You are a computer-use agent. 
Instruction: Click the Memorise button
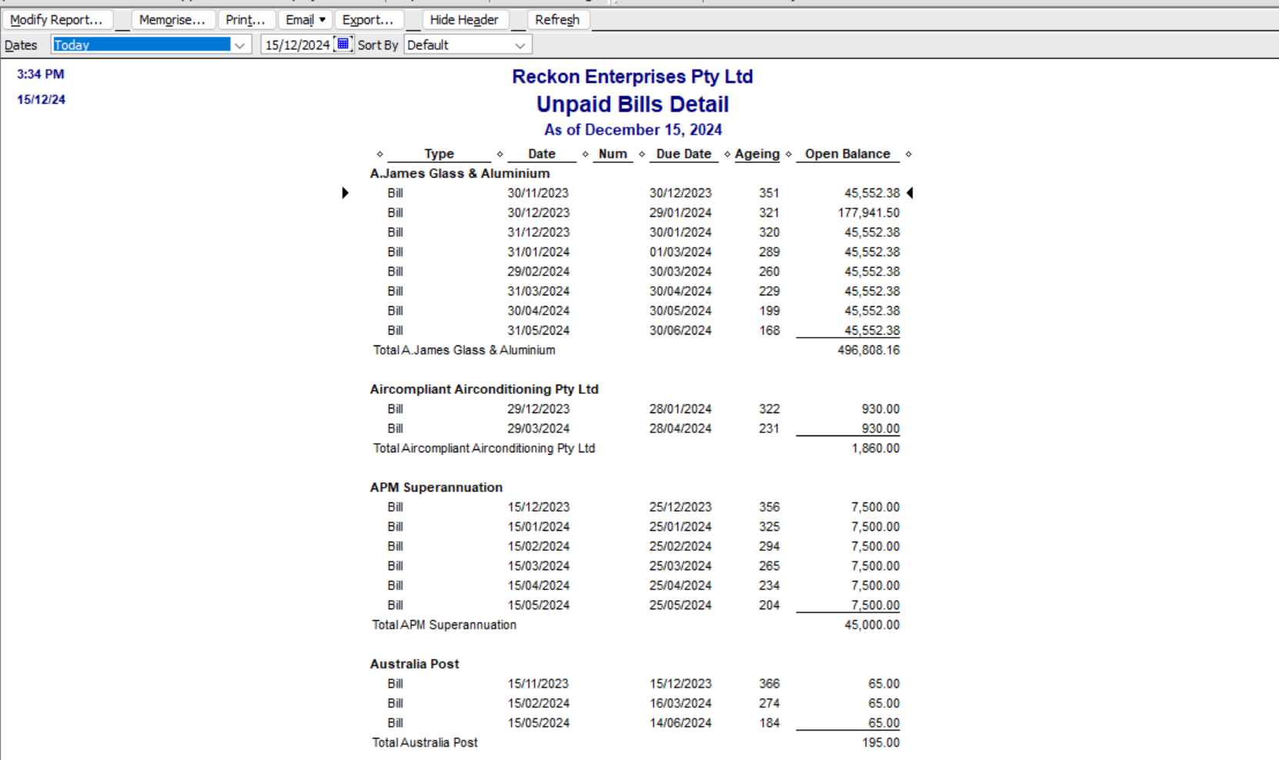point(172,20)
